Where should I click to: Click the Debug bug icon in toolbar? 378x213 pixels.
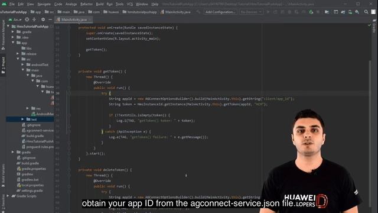pyautogui.click(x=289, y=12)
